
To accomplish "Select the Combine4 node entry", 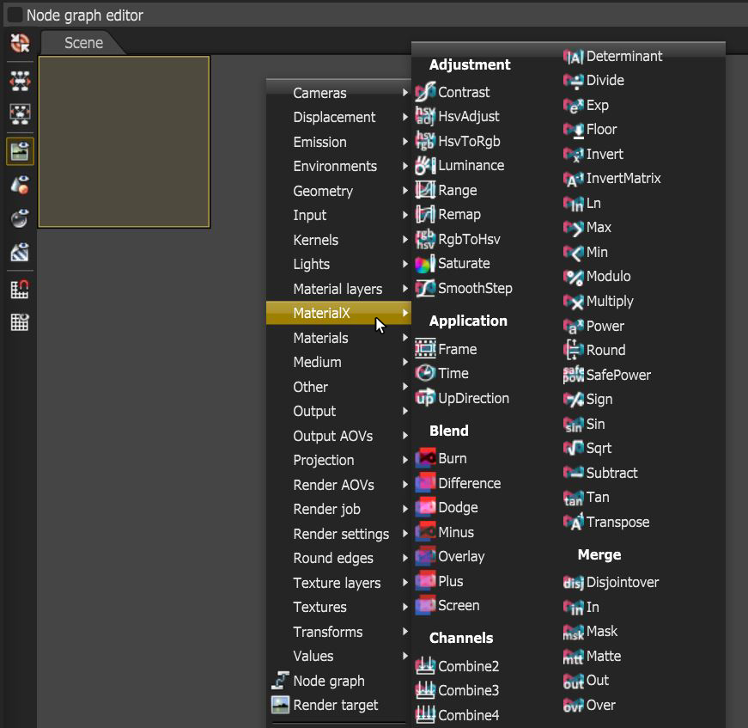I will (x=458, y=714).
